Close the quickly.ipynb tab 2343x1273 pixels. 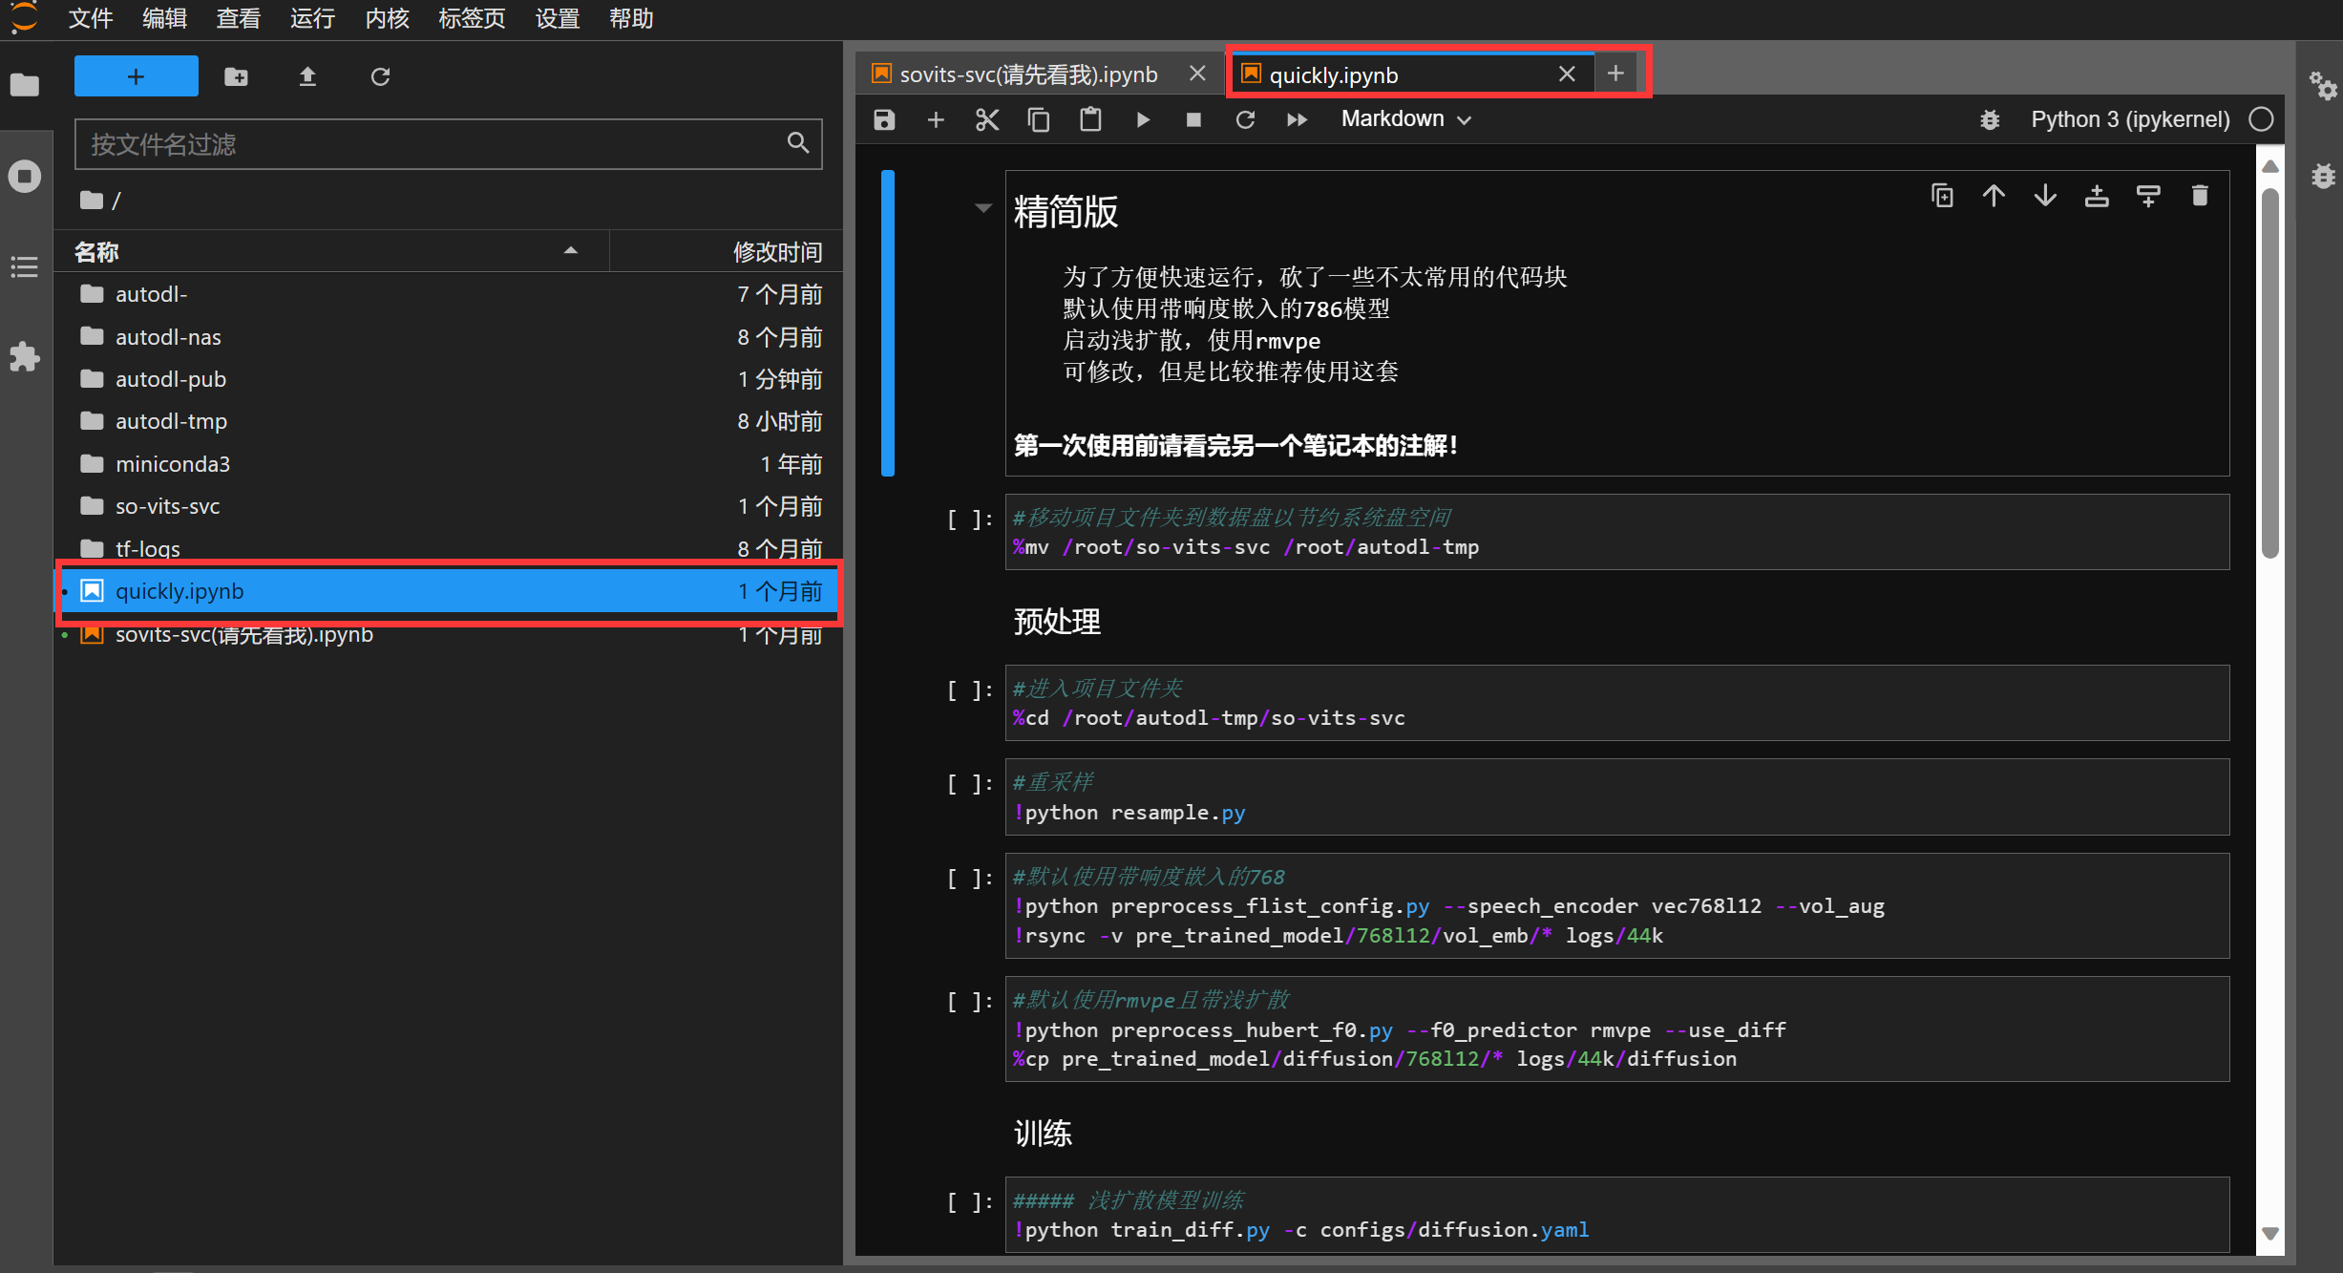click(1567, 74)
